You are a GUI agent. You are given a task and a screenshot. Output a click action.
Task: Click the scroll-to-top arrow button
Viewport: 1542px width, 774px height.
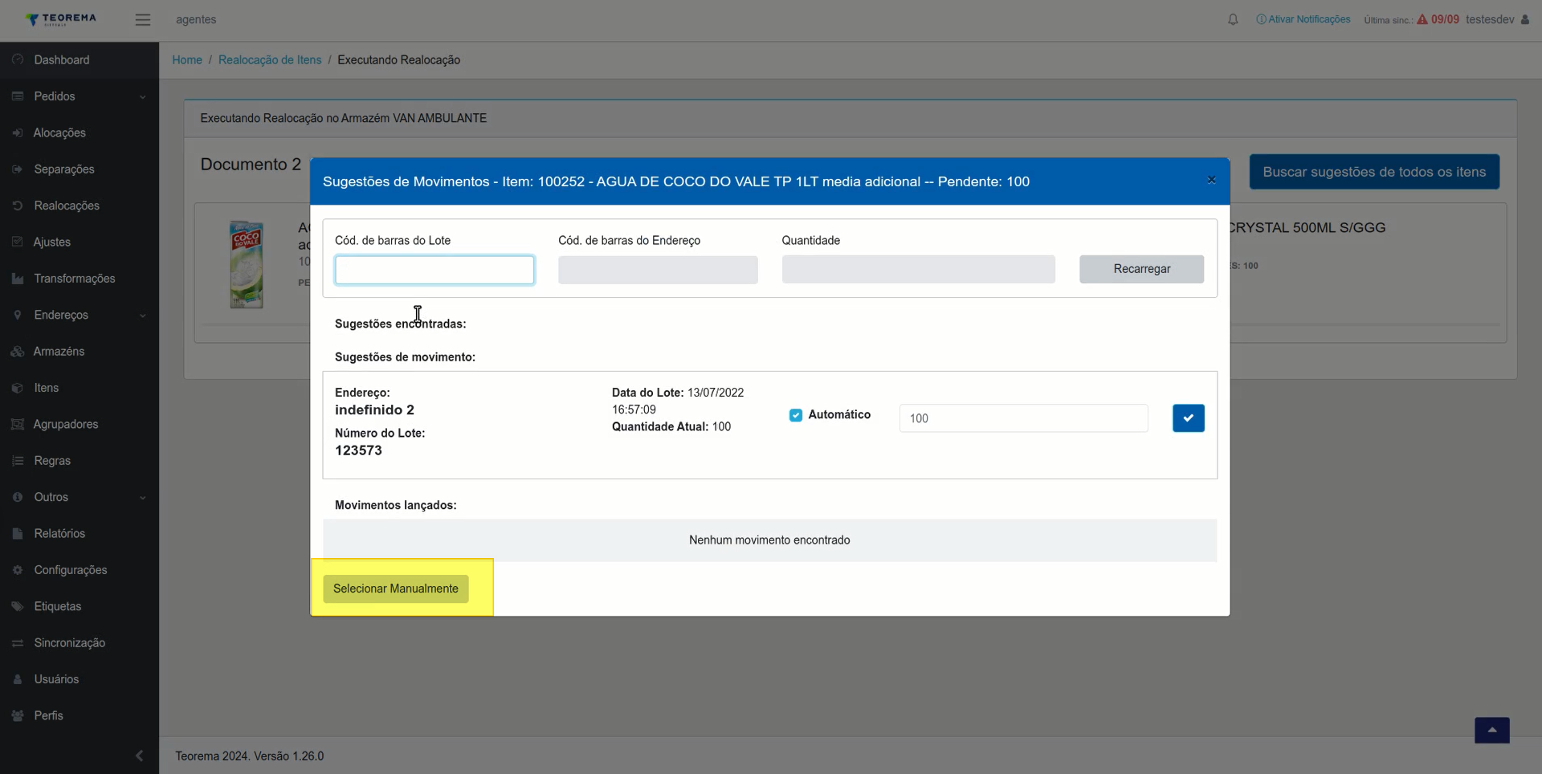pyautogui.click(x=1491, y=730)
